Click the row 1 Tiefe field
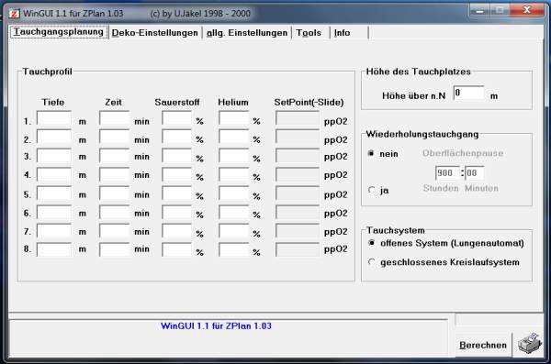The height and width of the screenshot is (364, 551). pos(54,118)
